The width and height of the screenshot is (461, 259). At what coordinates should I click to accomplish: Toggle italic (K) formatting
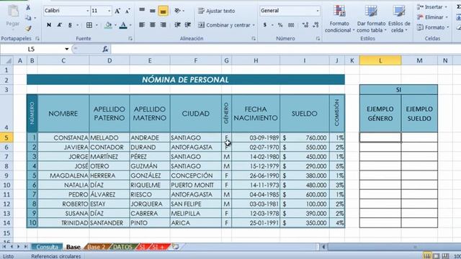tap(59, 25)
